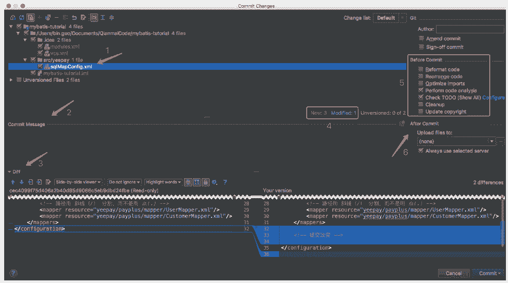508x283 pixels.
Task: Tick the Reformat code checkbox
Action: (x=421, y=69)
